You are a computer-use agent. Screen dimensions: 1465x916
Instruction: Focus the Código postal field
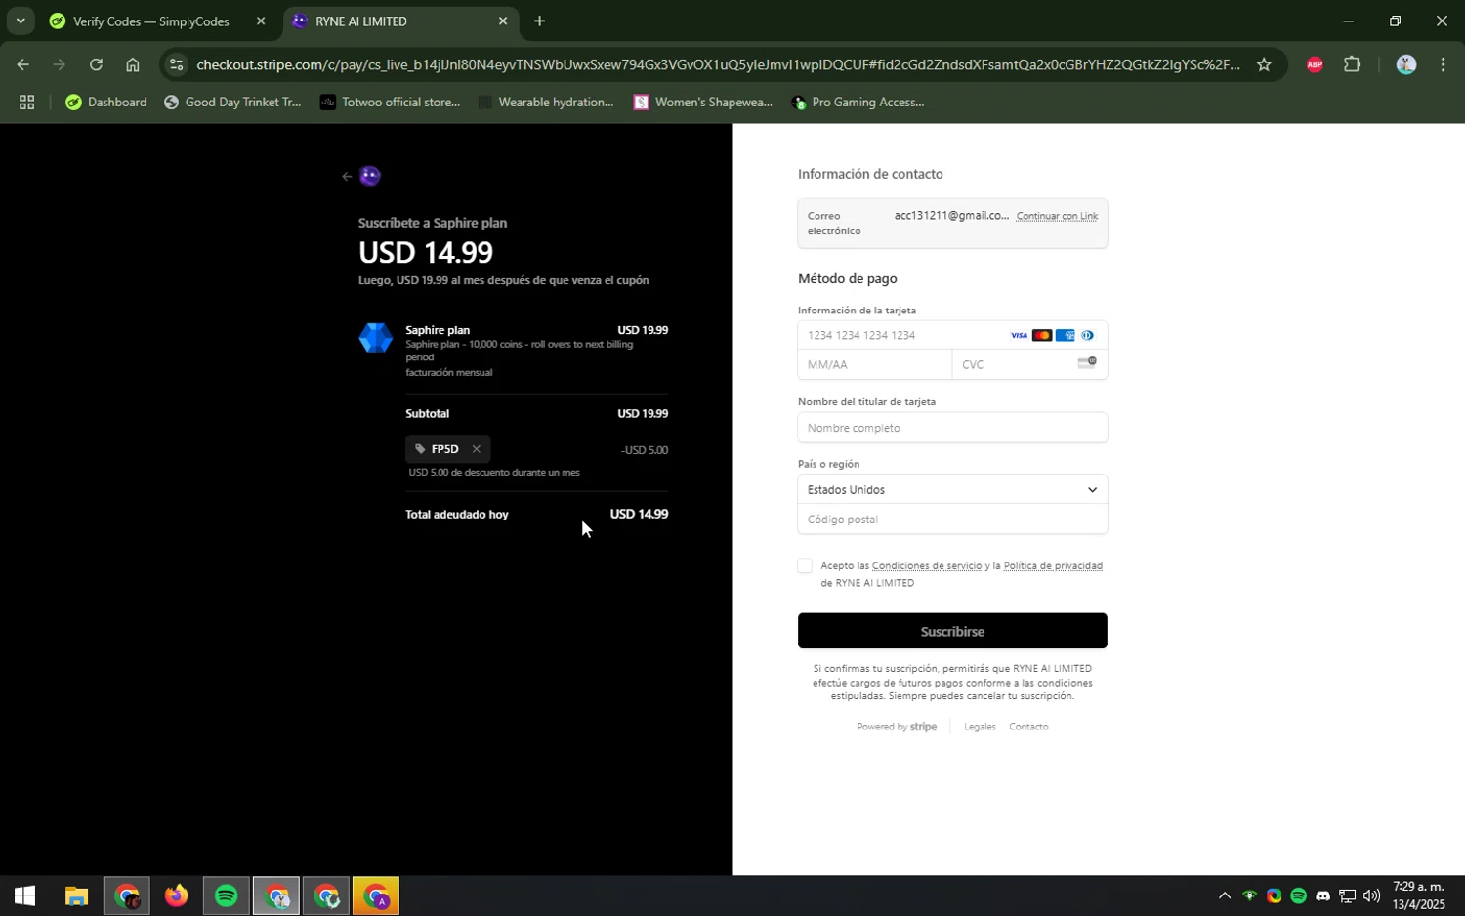pos(952,520)
